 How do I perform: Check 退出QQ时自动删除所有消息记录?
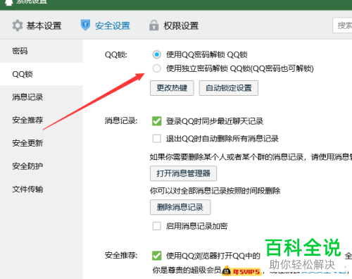157,139
